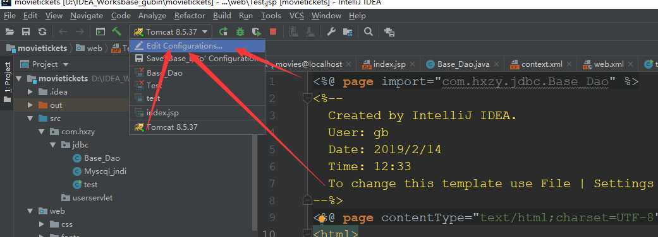Select lowercase test configuration in dropdown list
This screenshot has height=237, width=658.
coord(198,98)
